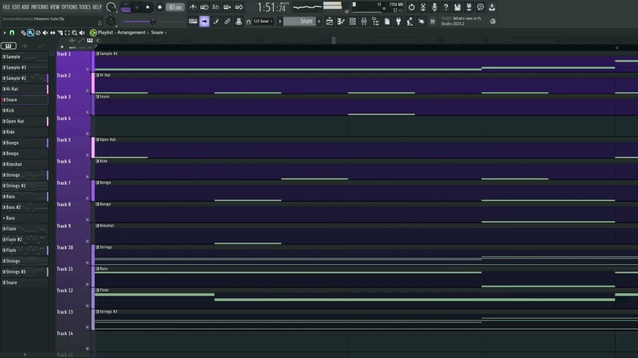Image resolution: width=638 pixels, height=358 pixels.
Task: Open the Browser tree icon
Action: (375, 21)
